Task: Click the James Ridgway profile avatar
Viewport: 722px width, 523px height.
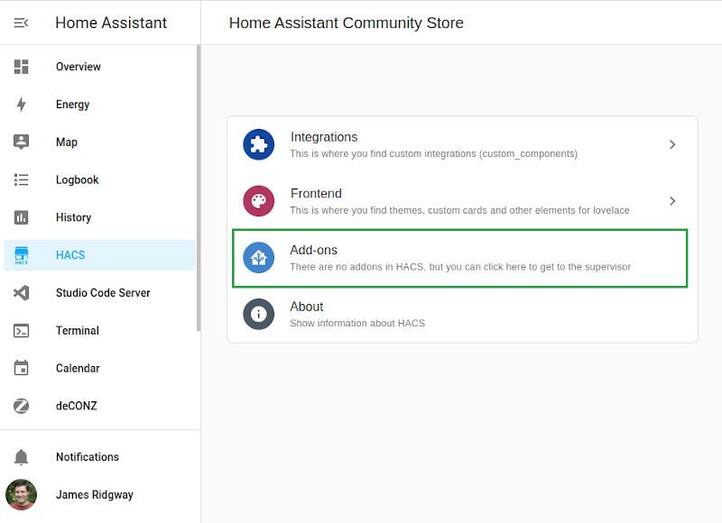Action: [x=22, y=494]
